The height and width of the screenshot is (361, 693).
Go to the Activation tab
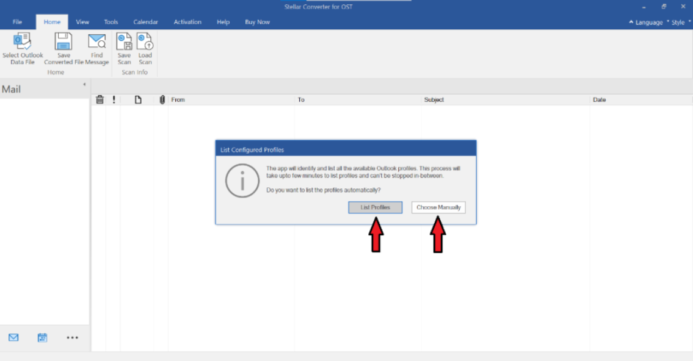point(187,22)
